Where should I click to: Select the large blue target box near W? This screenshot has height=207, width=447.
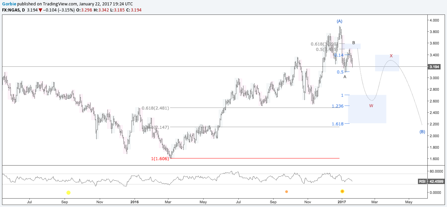click(367, 109)
